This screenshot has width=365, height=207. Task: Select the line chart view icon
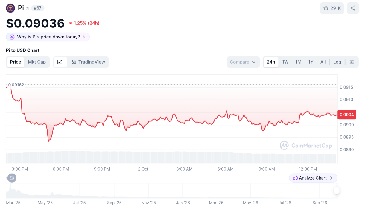(60, 62)
